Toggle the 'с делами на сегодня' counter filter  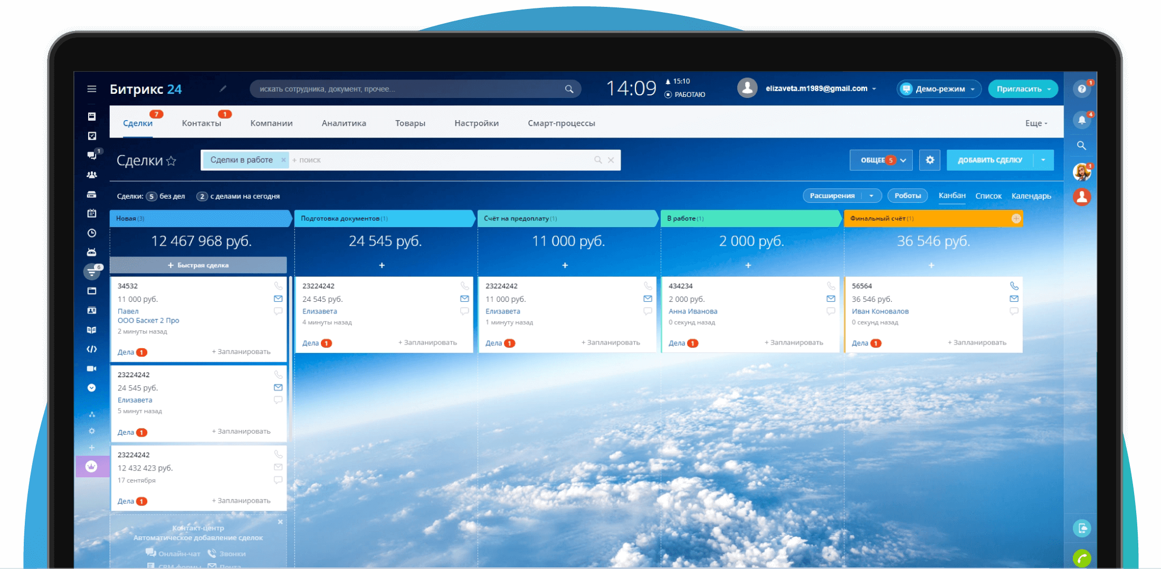tap(239, 196)
